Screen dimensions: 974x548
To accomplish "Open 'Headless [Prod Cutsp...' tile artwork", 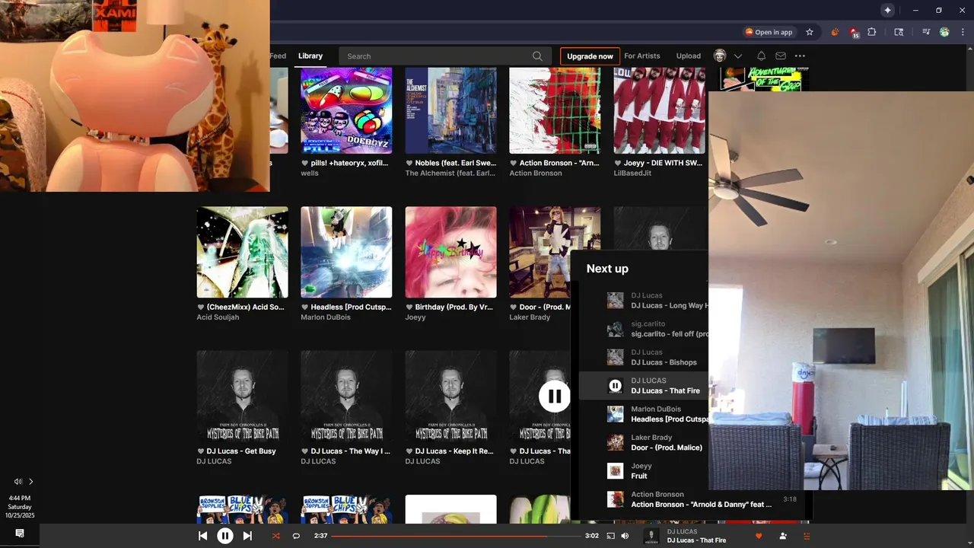I will click(x=346, y=252).
